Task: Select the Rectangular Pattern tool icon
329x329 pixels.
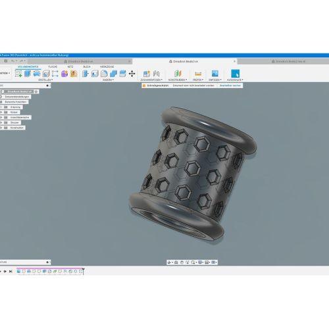Action: [55, 74]
